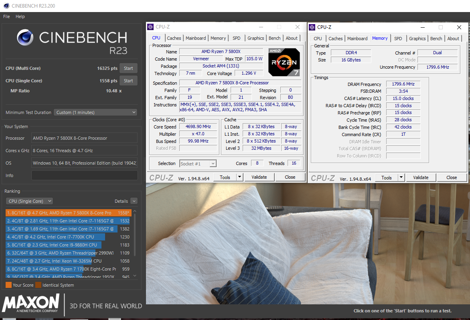Select the Core i7-1165G7 @ 2.81 GHz ranking row
This screenshot has width=470, height=320.
(x=68, y=221)
